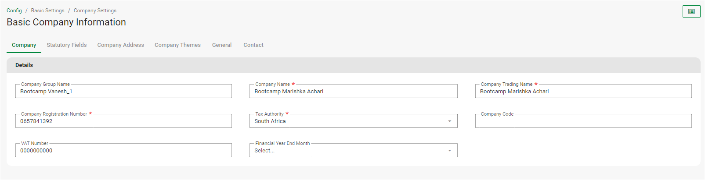
Task: Select the Company tab
Action: coord(24,45)
